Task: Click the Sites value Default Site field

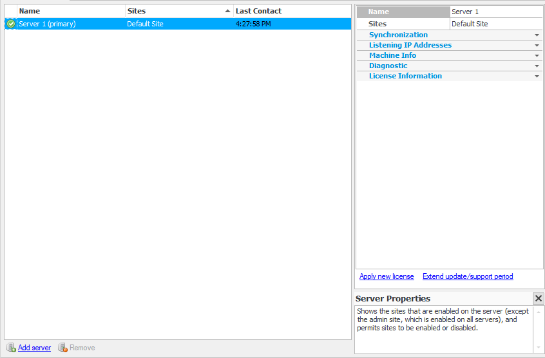Action: pyautogui.click(x=495, y=24)
